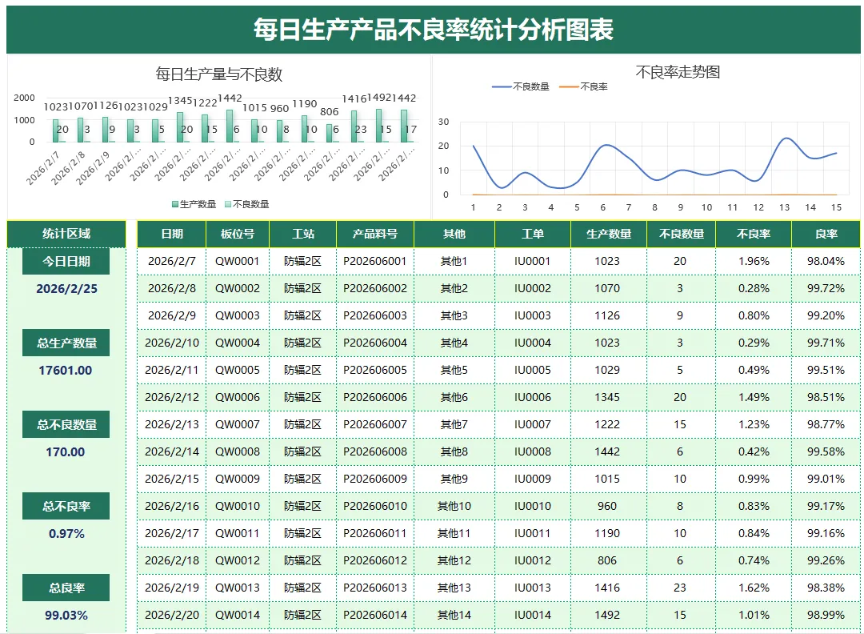Click the production quantity cell 1345

pyautogui.click(x=607, y=398)
